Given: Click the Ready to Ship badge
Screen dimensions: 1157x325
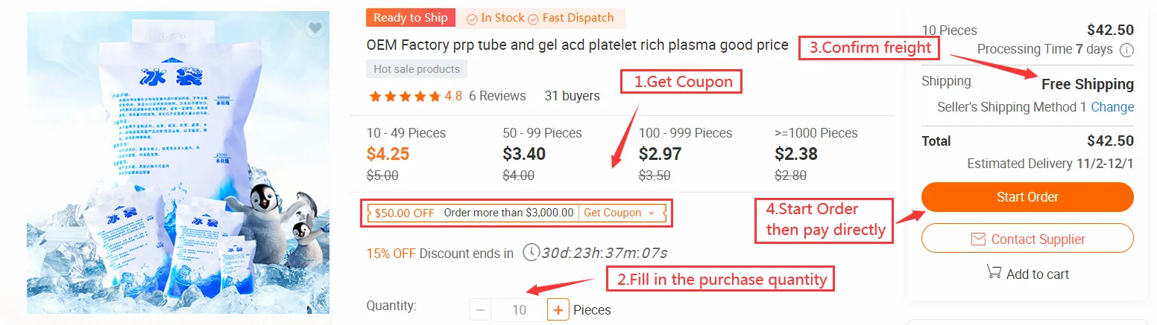Looking at the screenshot, I should click(x=411, y=18).
